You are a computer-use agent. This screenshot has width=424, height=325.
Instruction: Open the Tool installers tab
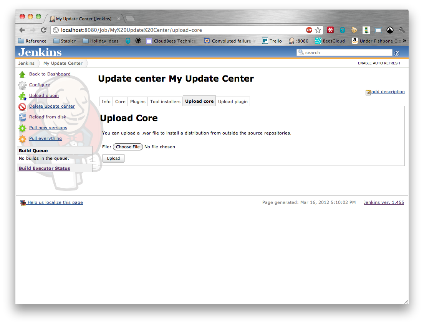click(x=165, y=102)
